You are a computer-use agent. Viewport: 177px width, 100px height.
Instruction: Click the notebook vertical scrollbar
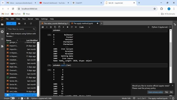pyautogui.click(x=171, y=54)
